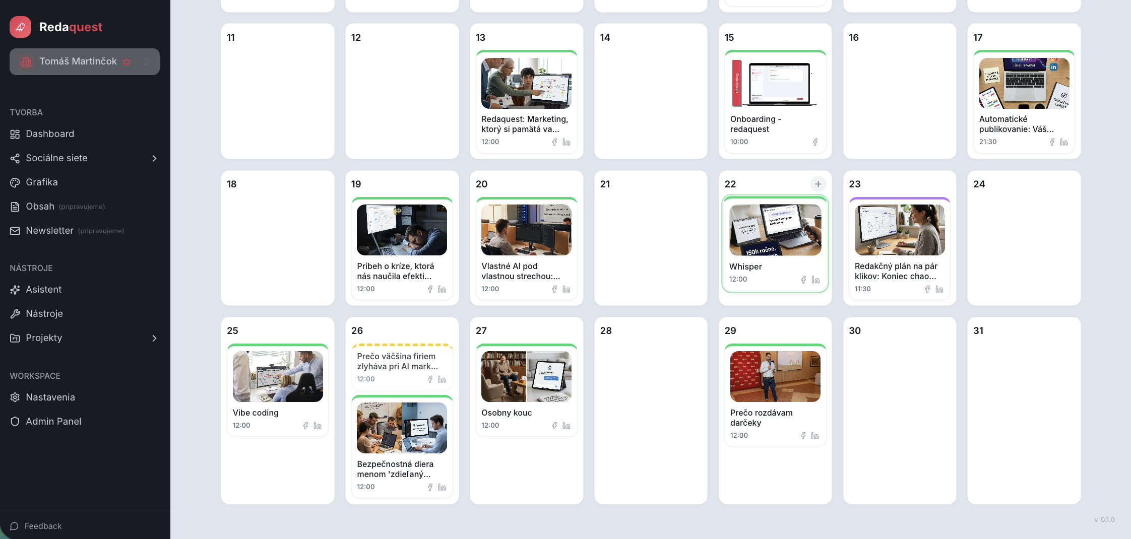The image size is (1131, 539).
Task: Click LinkedIn icon on Redaquest Marketing post
Action: coord(567,142)
